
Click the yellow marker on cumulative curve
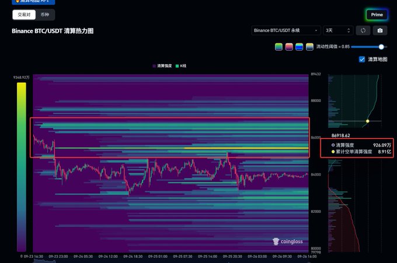(x=368, y=121)
